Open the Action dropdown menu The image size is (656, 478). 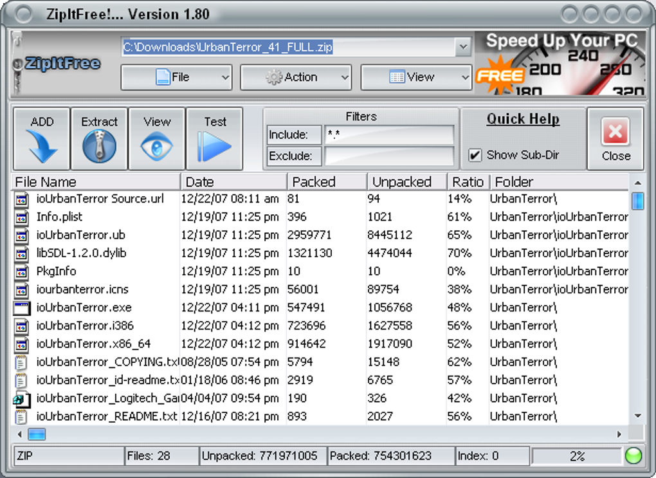pyautogui.click(x=295, y=77)
